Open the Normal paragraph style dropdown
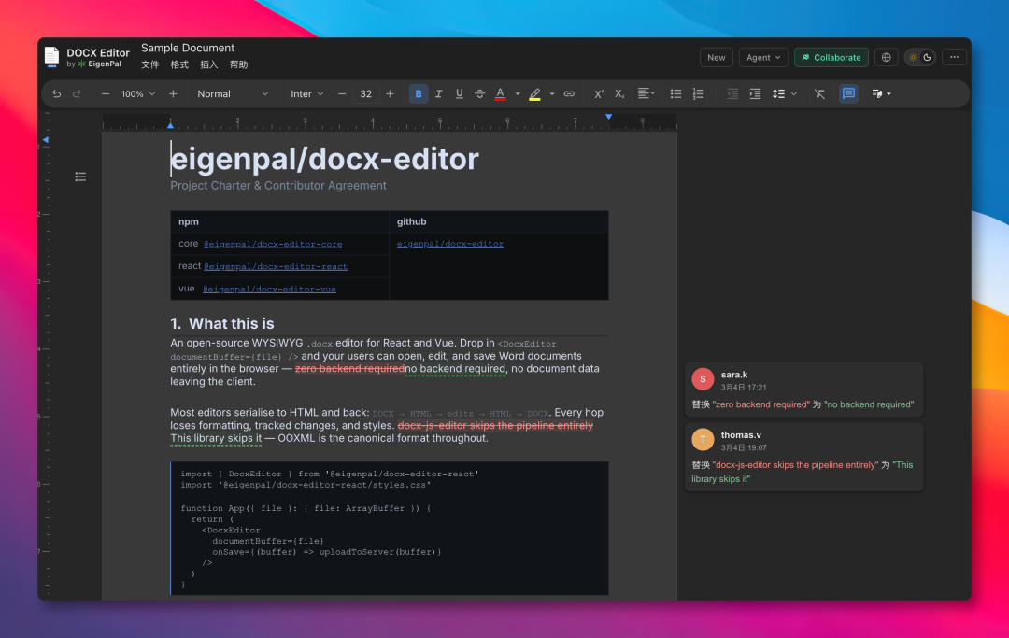The width and height of the screenshot is (1009, 638). (x=233, y=94)
